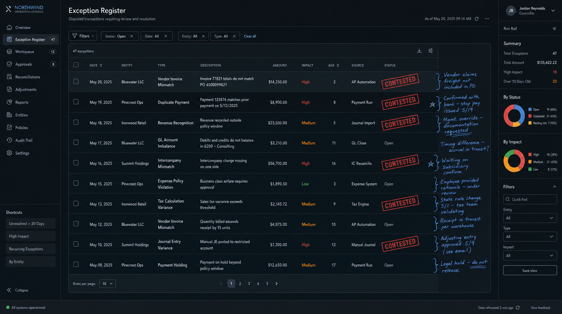Image resolution: width=562 pixels, height=314 pixels.
Task: Click the Clear all filters link
Action: pyautogui.click(x=250, y=36)
